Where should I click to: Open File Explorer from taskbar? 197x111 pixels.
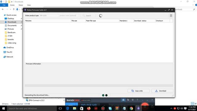(x=74, y=108)
